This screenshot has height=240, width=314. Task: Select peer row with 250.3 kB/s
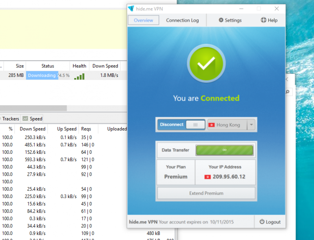pos(64,138)
